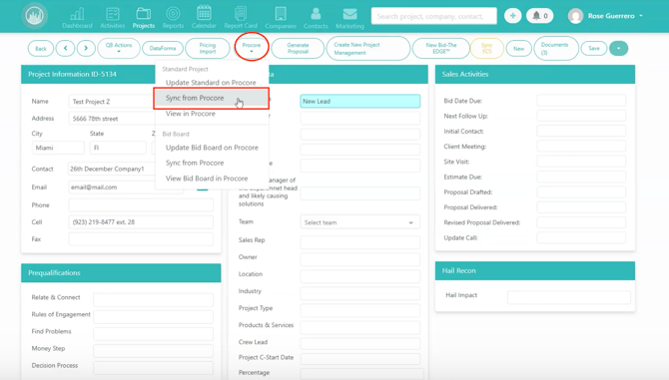Viewport: 669px width, 380px height.
Task: Click the New button
Action: 518,48
